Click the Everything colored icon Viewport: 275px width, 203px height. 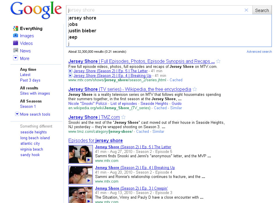point(16,29)
